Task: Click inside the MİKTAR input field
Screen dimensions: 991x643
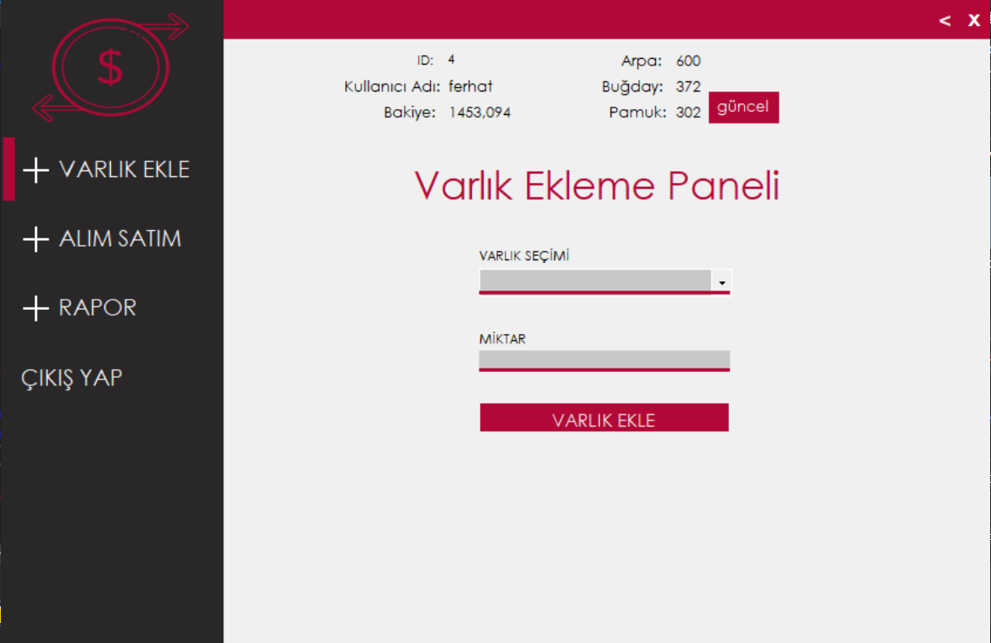Action: click(x=605, y=360)
